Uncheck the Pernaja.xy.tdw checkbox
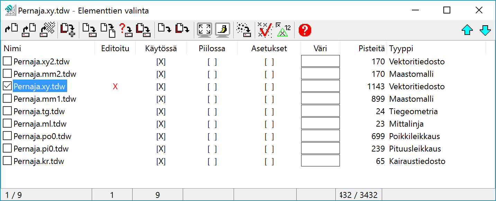The width and height of the screenshot is (496, 201). coord(7,86)
